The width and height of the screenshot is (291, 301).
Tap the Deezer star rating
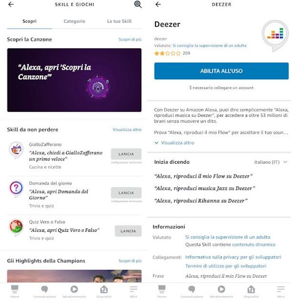(x=167, y=53)
